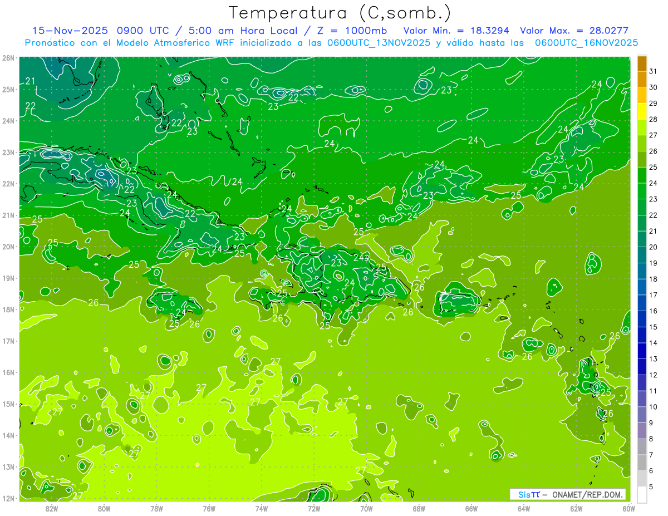Click the 13N latitude label
This screenshot has width=668, height=516.
click(8, 467)
